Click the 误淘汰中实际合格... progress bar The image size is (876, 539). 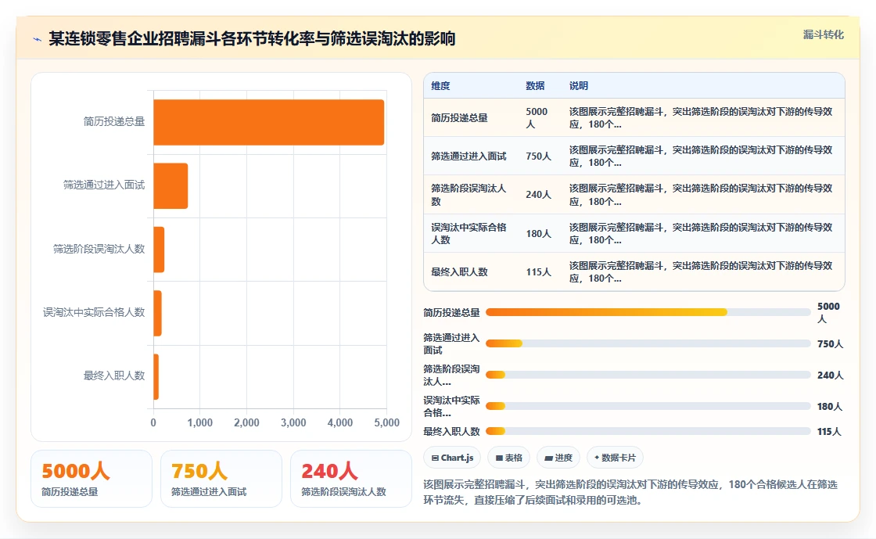click(x=648, y=406)
